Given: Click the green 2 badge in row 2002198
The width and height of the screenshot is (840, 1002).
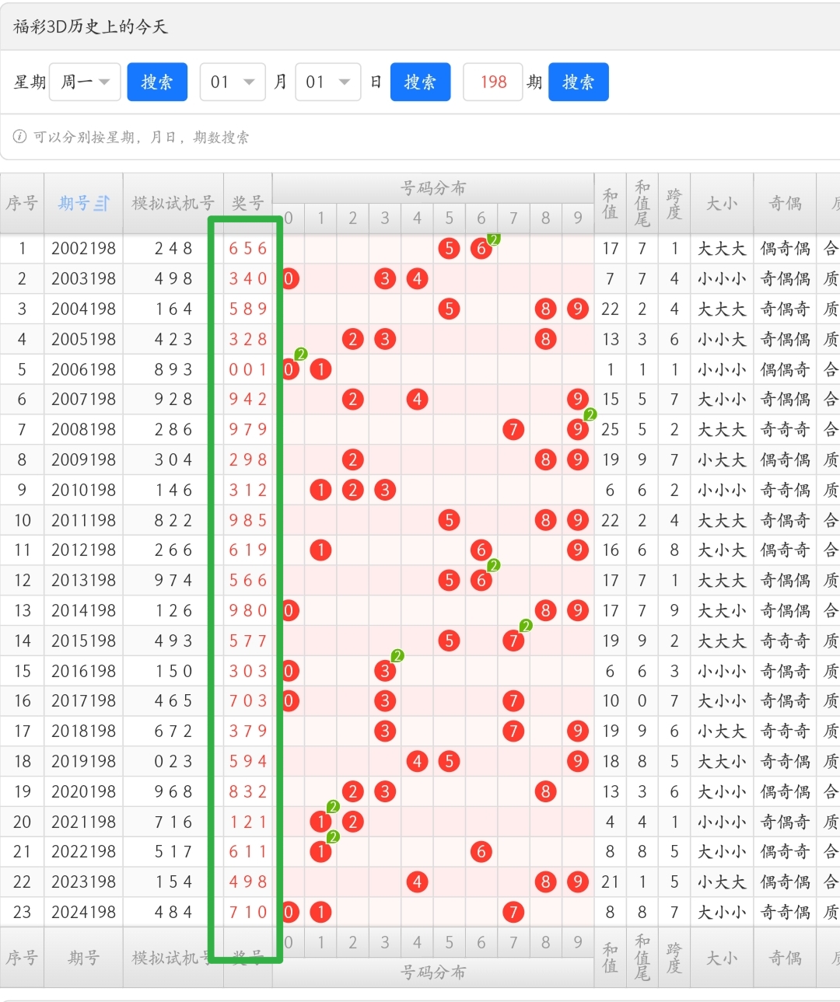Looking at the screenshot, I should [x=493, y=239].
